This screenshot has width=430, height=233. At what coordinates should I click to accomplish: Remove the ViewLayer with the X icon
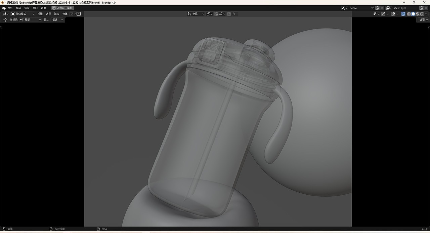(x=426, y=8)
